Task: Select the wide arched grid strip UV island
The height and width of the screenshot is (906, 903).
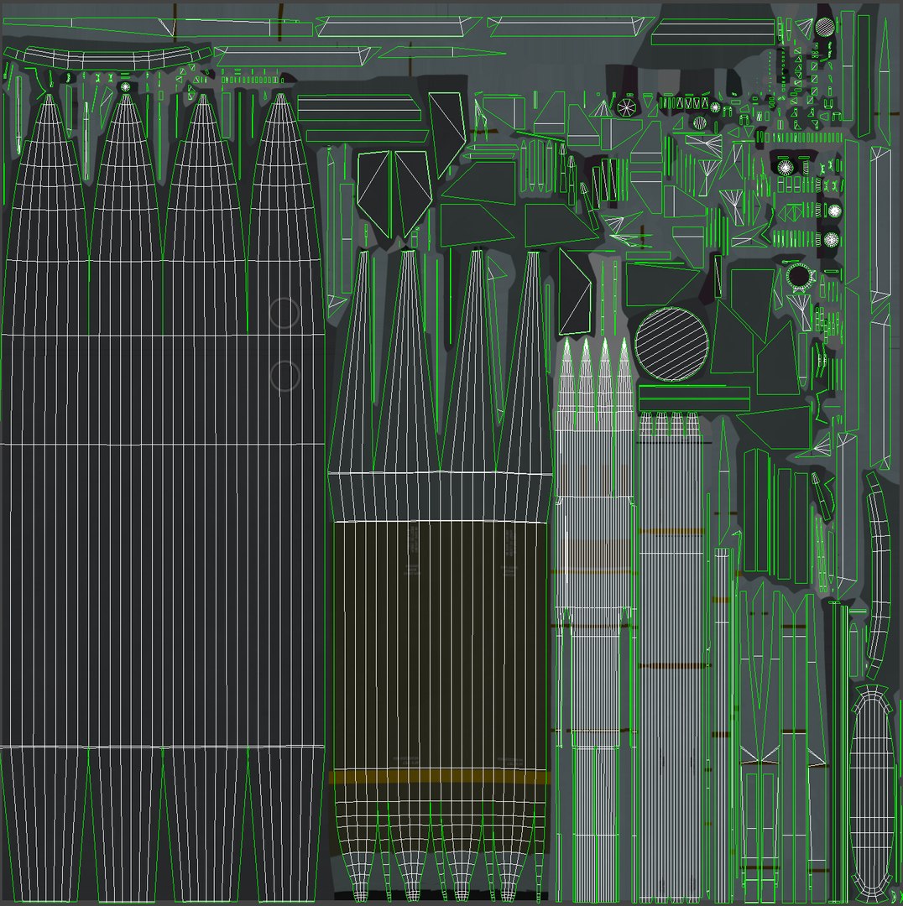Action: [x=108, y=58]
